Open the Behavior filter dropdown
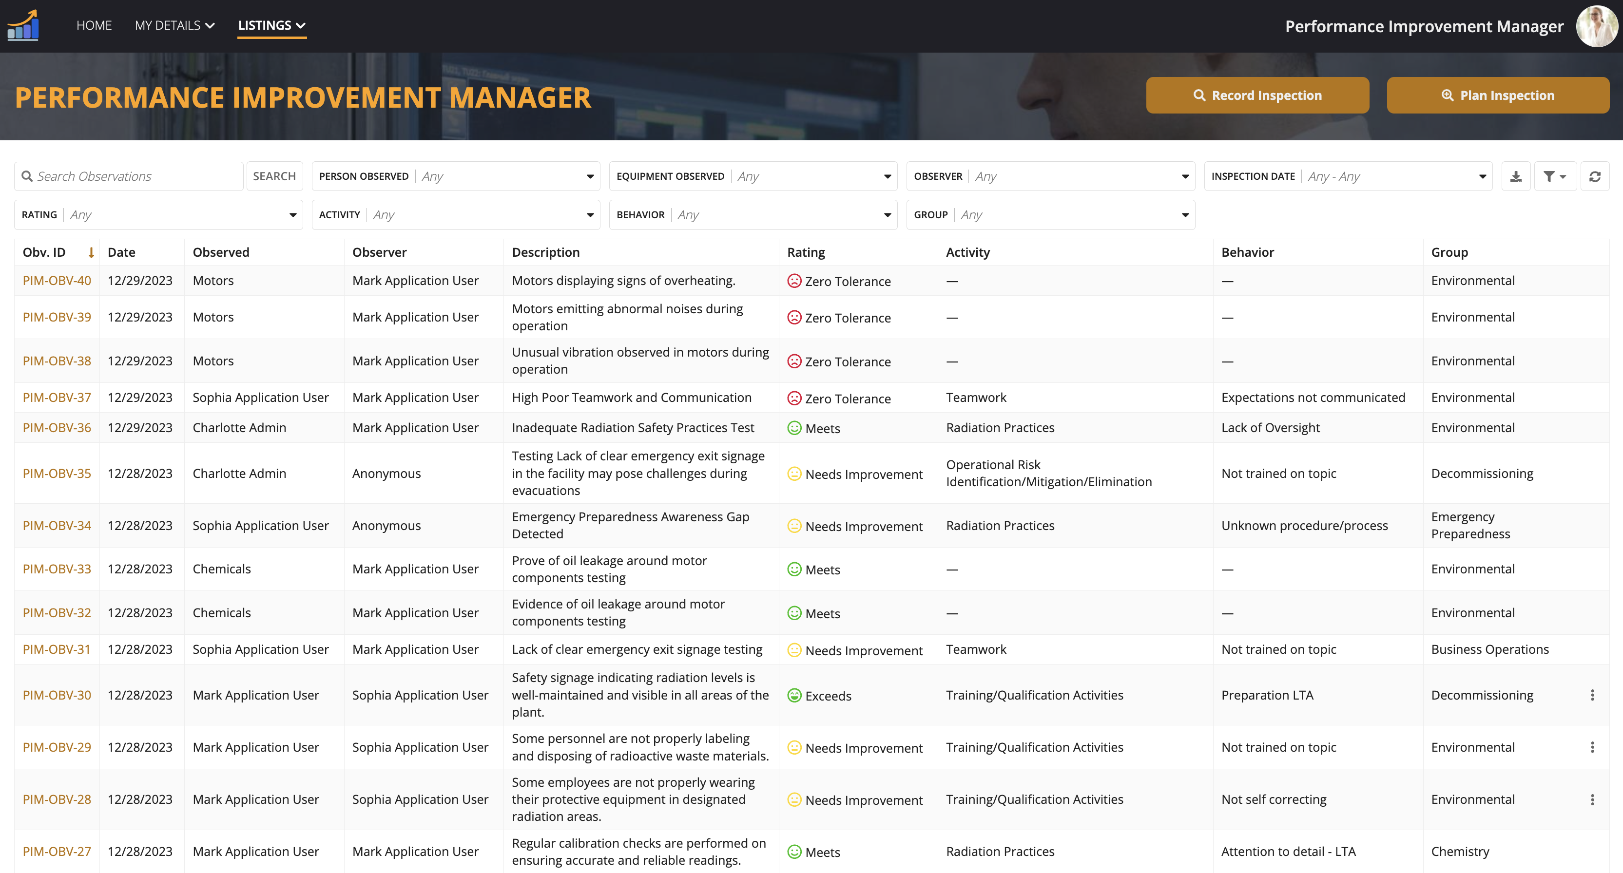Screen dimensions: 1623x873 pyautogui.click(x=753, y=215)
